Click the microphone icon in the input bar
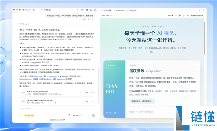Image resolution: width=217 pixels, height=131 pixels. click(89, 115)
